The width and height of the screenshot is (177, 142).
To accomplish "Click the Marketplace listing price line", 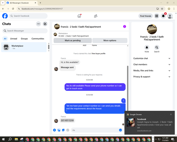I will click(x=74, y=36).
